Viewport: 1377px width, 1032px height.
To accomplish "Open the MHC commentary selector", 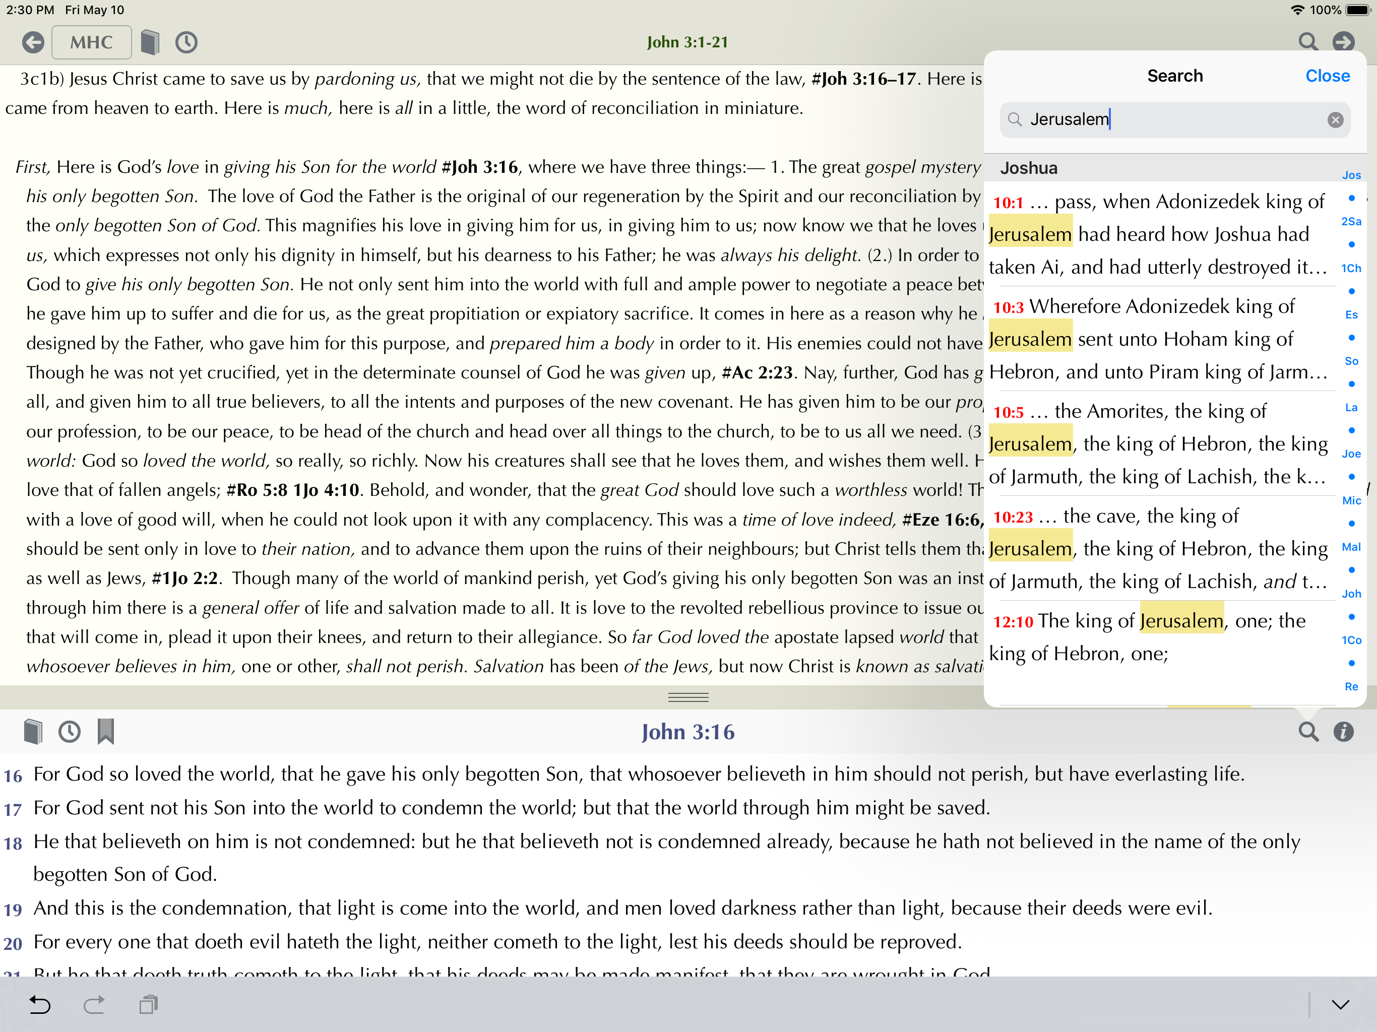I will pyautogui.click(x=92, y=42).
